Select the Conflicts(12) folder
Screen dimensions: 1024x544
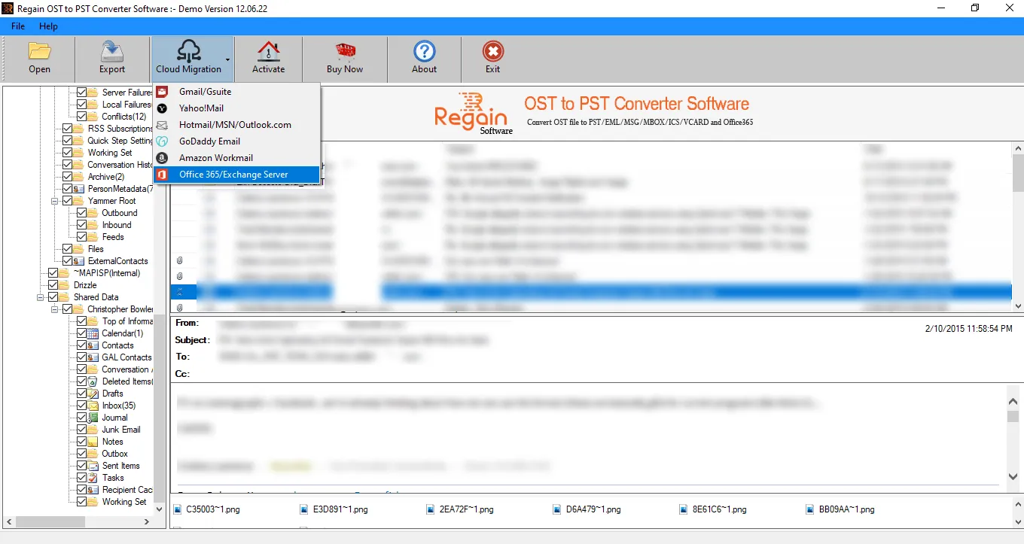(124, 117)
